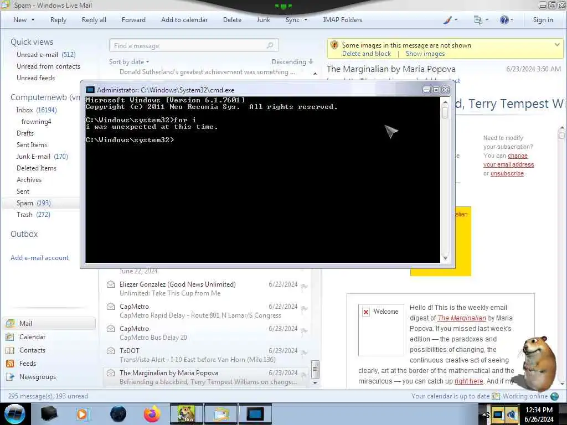Image resolution: width=567 pixels, height=425 pixels.
Task: Toggle flag on The Marginalian message
Action: [x=305, y=375]
